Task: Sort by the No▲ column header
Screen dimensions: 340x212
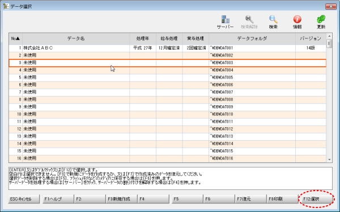Action: [16, 38]
